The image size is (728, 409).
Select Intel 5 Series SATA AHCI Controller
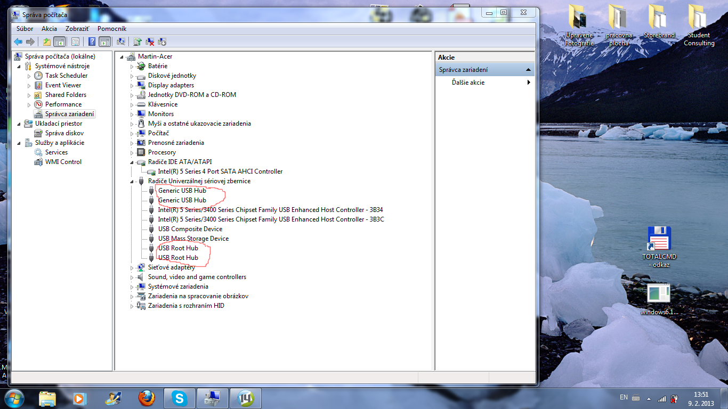tap(220, 171)
